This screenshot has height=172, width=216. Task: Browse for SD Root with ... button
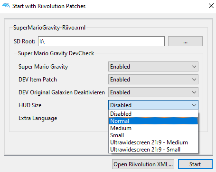pos(185,41)
